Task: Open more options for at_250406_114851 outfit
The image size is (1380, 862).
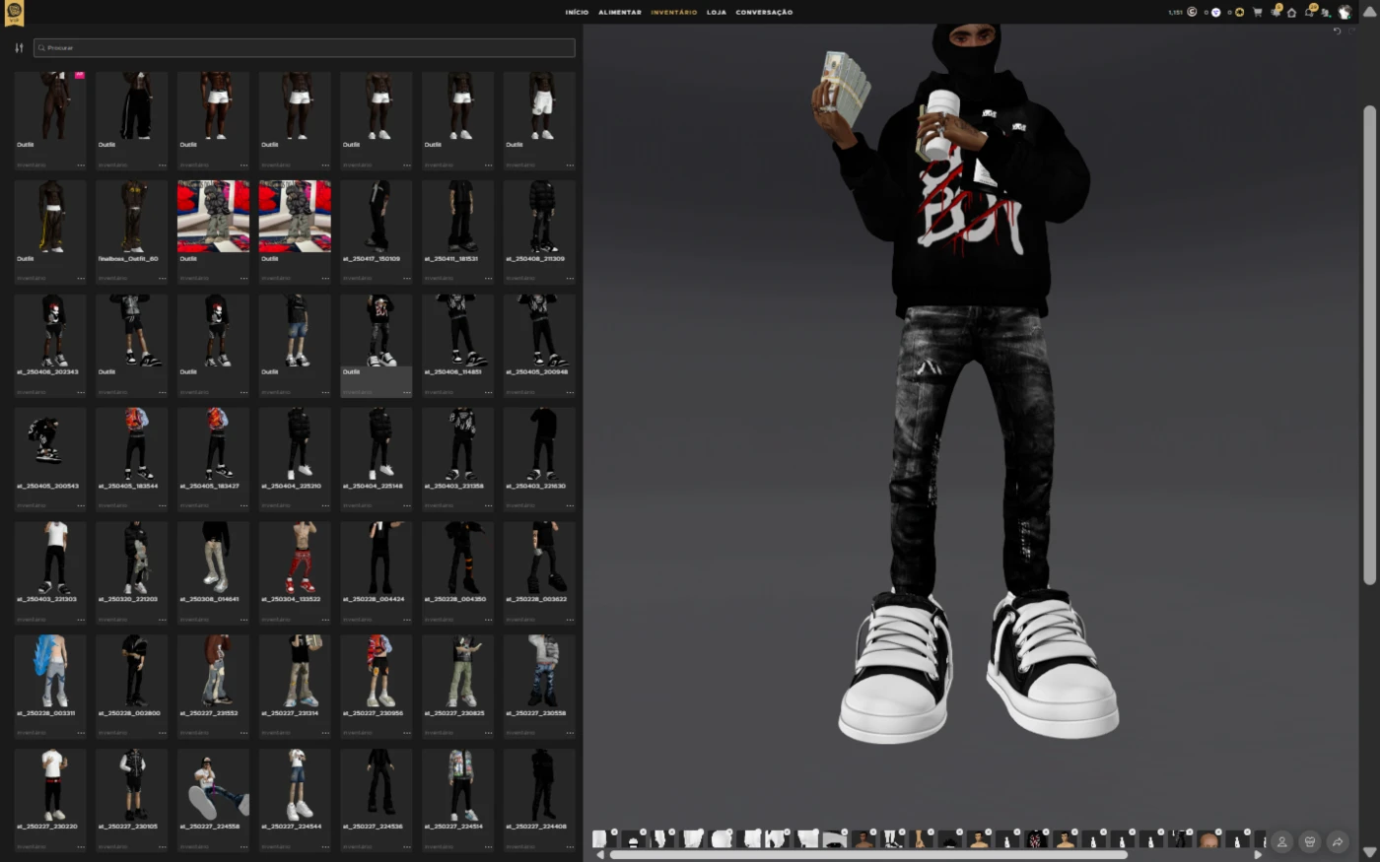Action: click(488, 392)
